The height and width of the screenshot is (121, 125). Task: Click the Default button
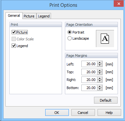(106, 100)
